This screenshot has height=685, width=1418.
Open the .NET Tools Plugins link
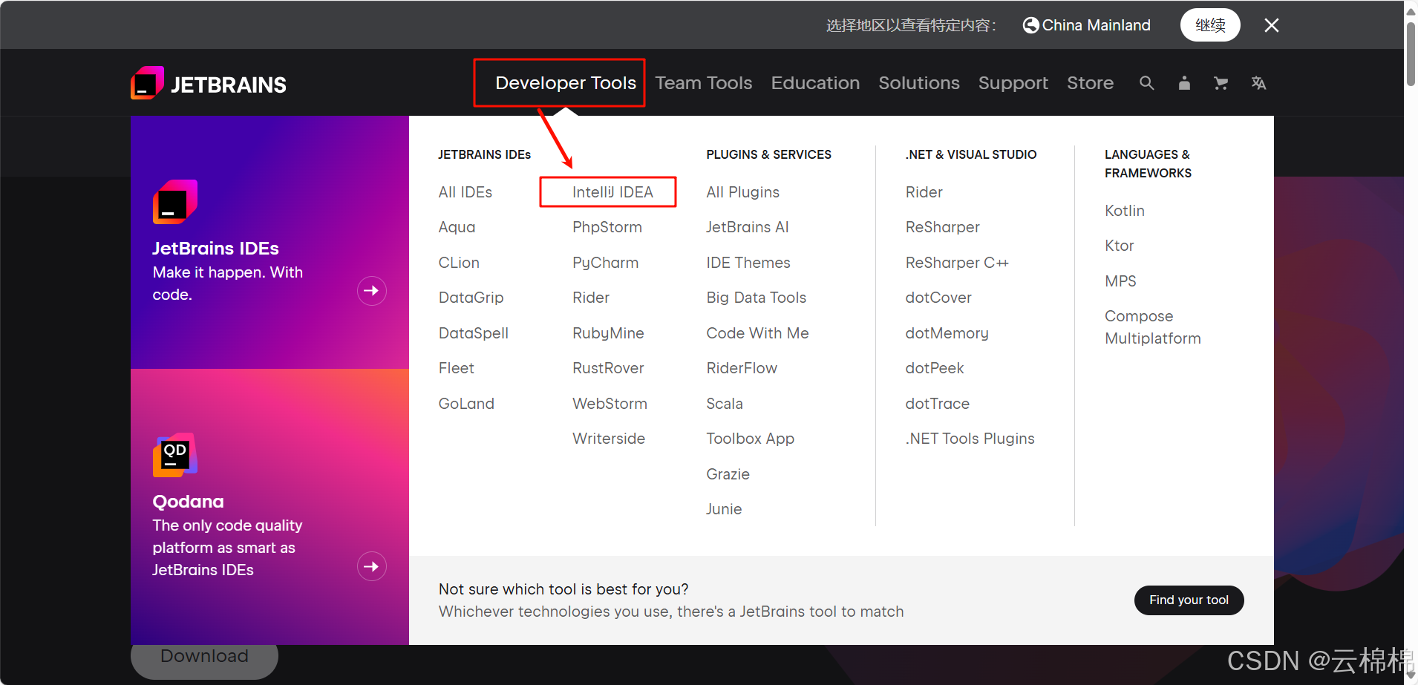[970, 439]
